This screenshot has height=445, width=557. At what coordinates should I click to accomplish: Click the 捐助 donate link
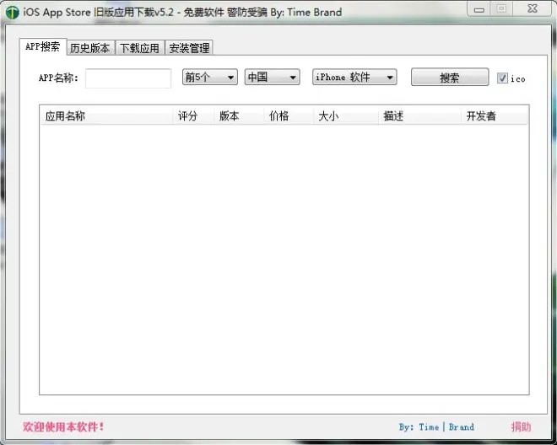coord(521,426)
